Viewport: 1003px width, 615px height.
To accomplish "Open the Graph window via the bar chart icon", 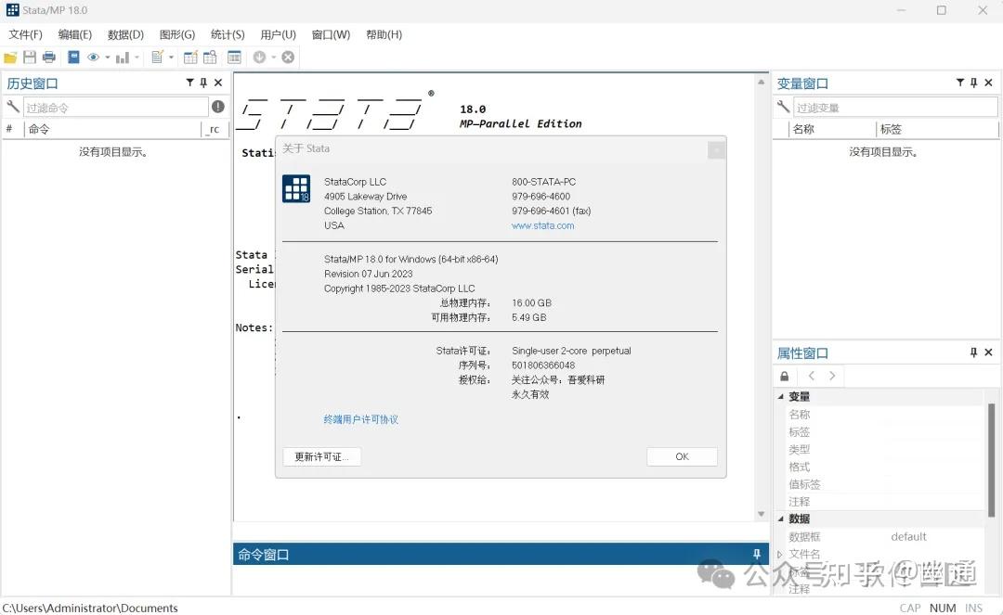I will click(122, 57).
